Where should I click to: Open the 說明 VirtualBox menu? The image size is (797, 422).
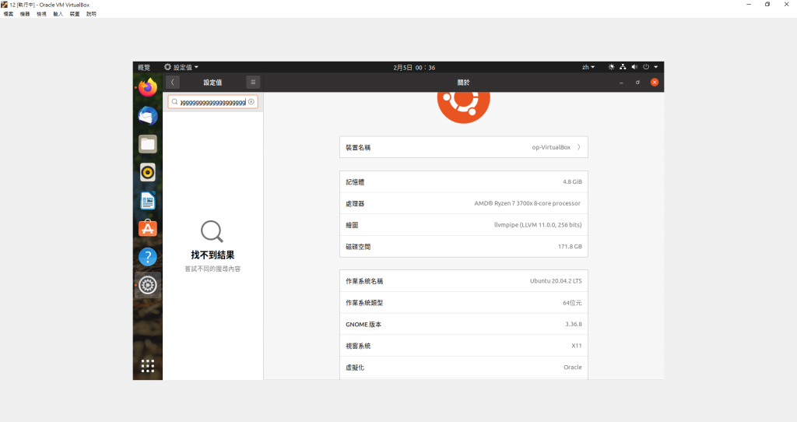pos(91,14)
